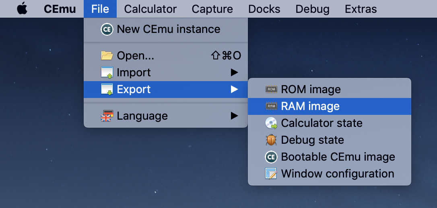Click the CE icon beside New CEmu instance
437x208 pixels.
click(107, 29)
